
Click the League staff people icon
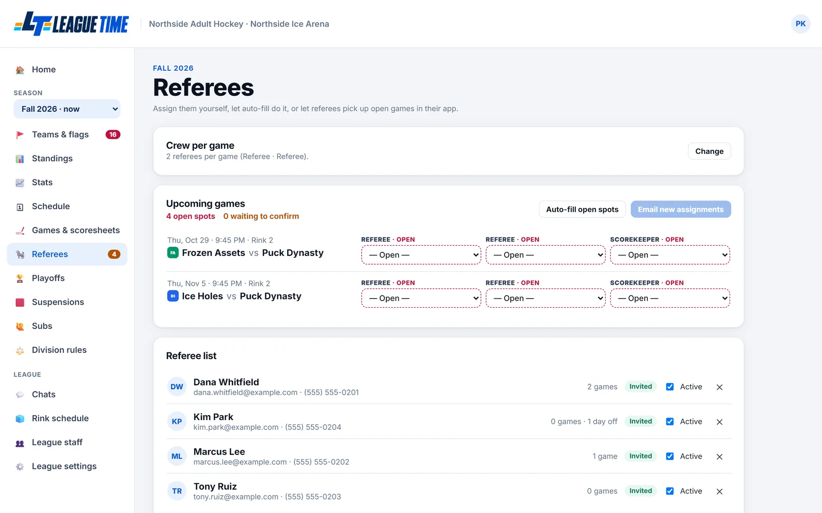pos(20,443)
